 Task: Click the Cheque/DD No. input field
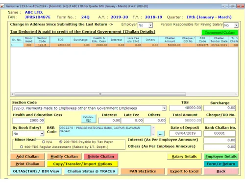click(x=220, y=121)
